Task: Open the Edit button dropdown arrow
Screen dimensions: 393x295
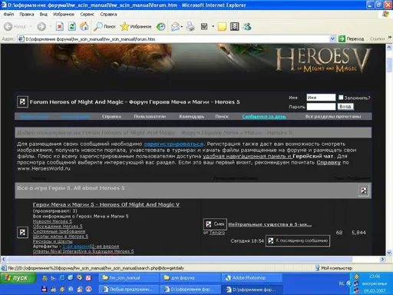Action: point(213,26)
